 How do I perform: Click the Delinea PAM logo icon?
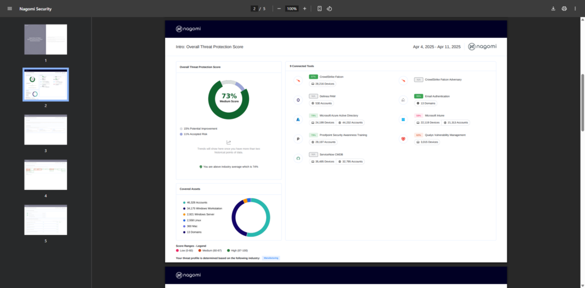click(298, 100)
